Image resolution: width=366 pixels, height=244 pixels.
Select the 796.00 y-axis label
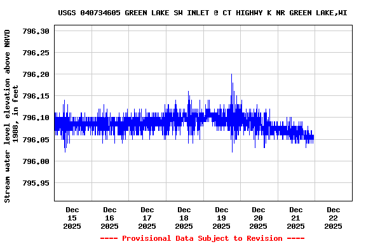[x=36, y=161]
